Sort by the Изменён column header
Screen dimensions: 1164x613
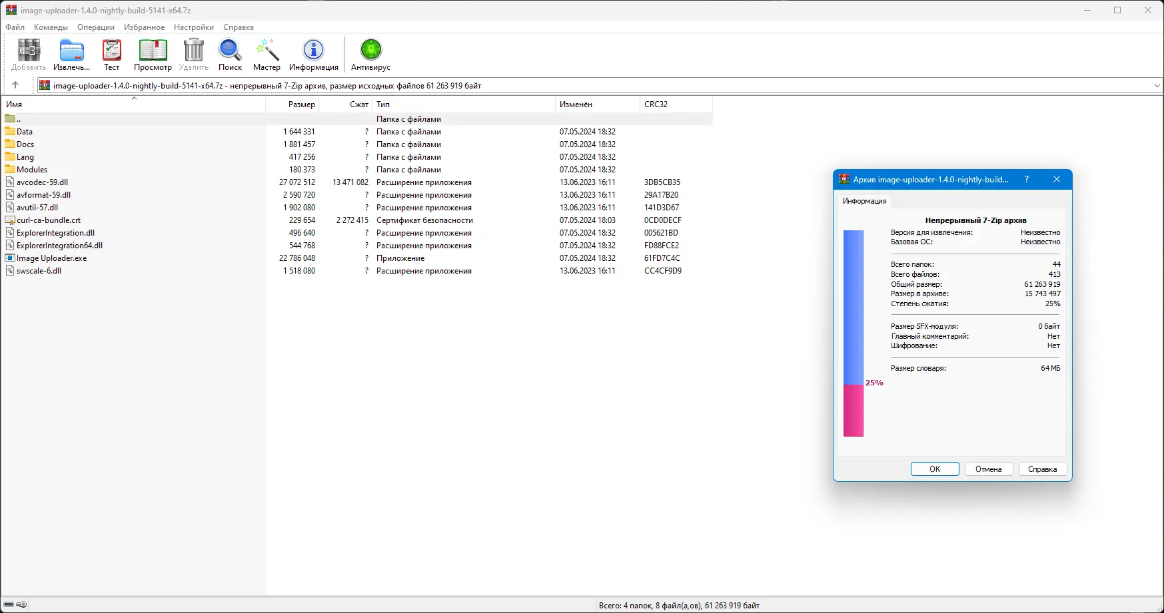tap(598, 104)
